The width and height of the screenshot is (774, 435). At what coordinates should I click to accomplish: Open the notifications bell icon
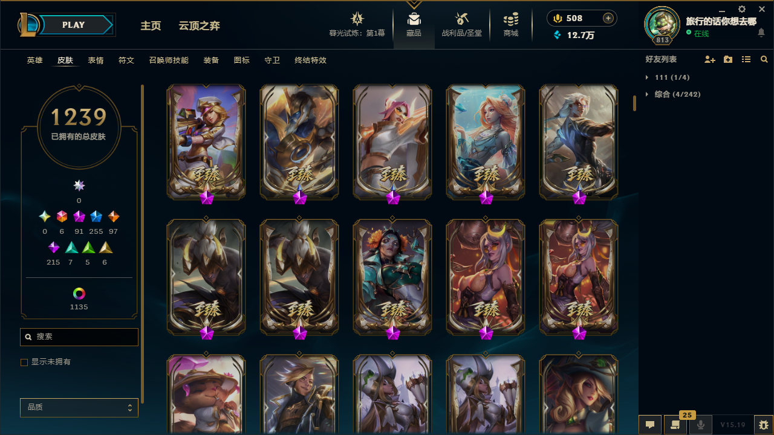click(761, 33)
